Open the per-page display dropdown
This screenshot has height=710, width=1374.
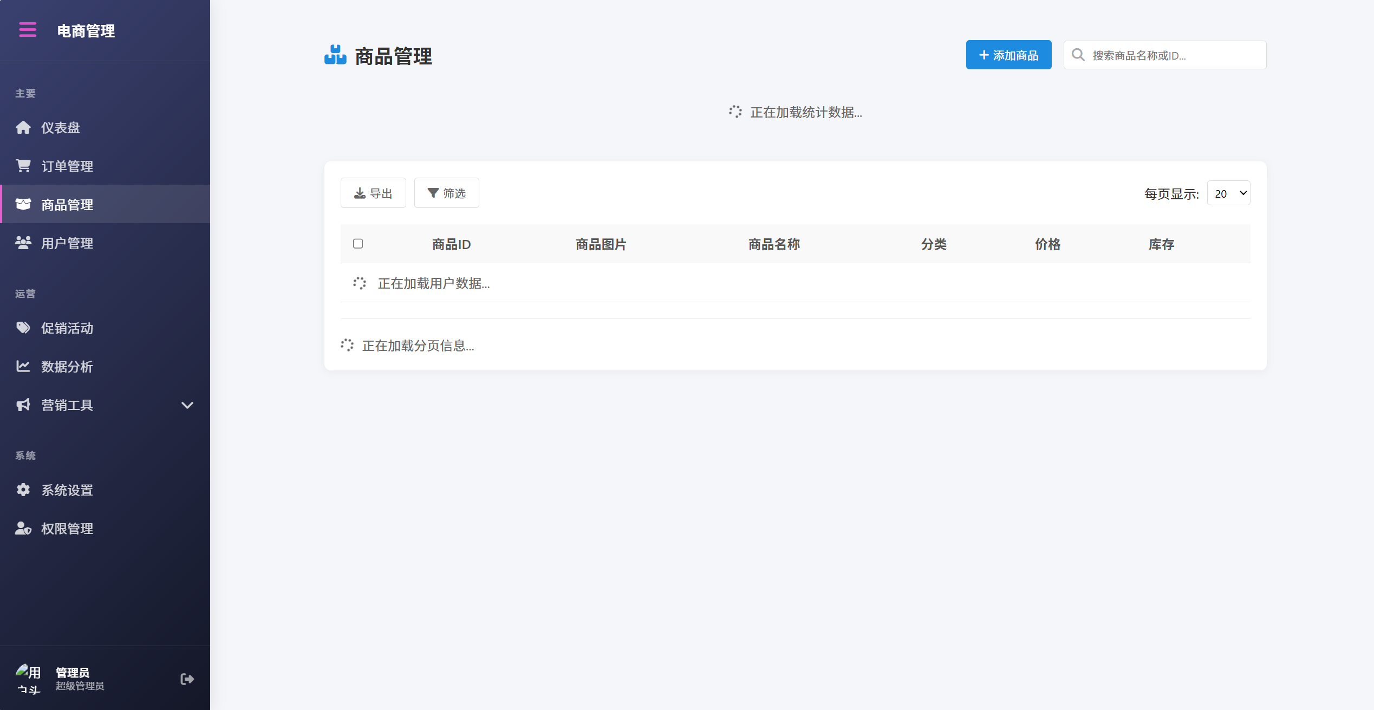1228,193
